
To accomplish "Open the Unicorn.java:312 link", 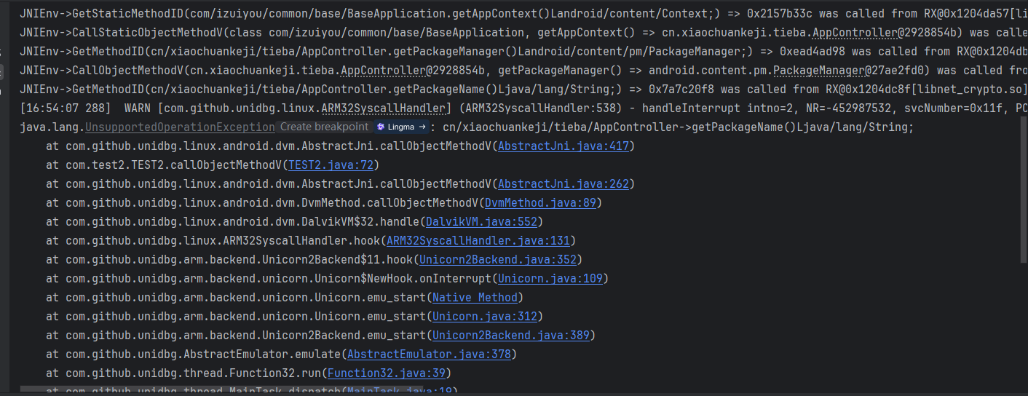I will point(484,316).
